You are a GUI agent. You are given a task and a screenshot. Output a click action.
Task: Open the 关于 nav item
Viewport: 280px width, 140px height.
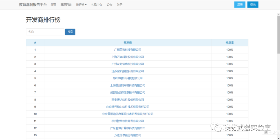(120, 5)
